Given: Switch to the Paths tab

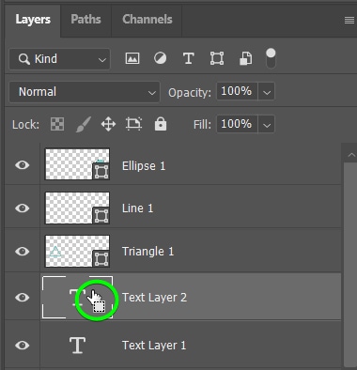Looking at the screenshot, I should coord(85,20).
